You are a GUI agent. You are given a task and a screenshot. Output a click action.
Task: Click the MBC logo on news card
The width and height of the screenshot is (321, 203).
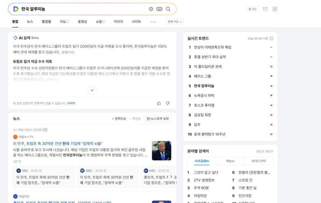click(x=82, y=171)
